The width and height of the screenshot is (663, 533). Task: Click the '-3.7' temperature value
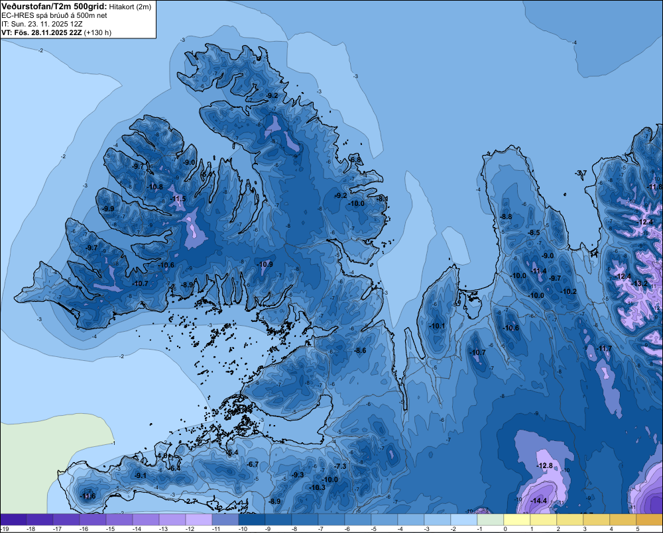[581, 173]
